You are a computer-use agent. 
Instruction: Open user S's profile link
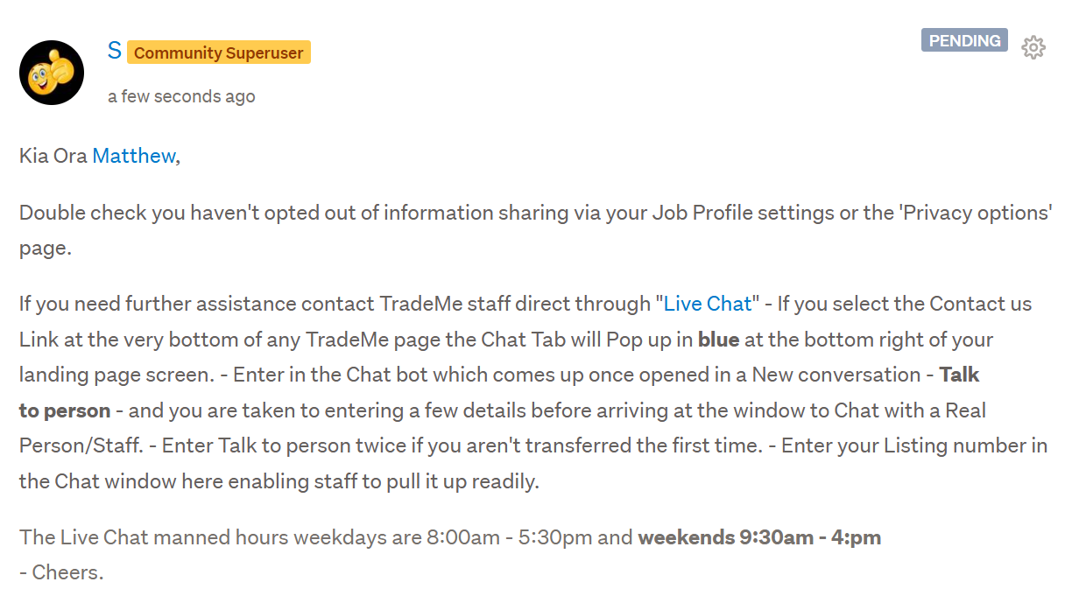pyautogui.click(x=114, y=51)
